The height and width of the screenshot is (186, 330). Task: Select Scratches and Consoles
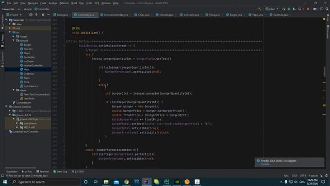coord(24,132)
